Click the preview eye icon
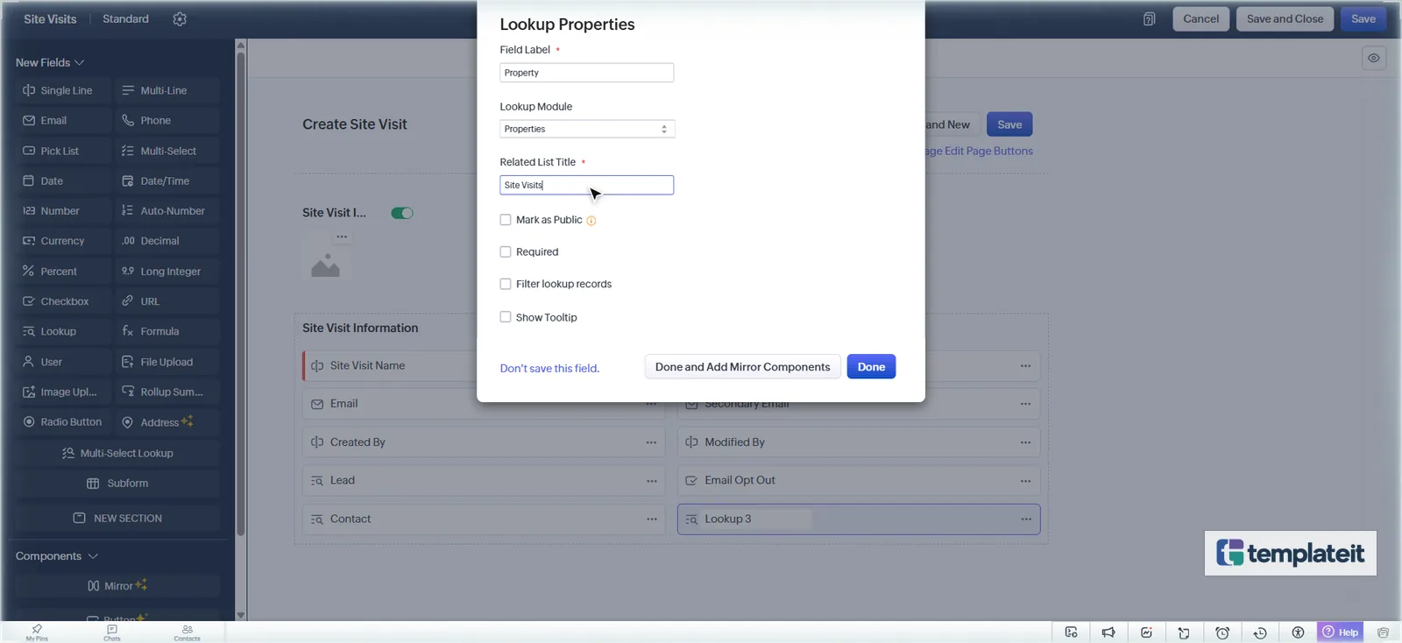The height and width of the screenshot is (643, 1402). (x=1374, y=59)
